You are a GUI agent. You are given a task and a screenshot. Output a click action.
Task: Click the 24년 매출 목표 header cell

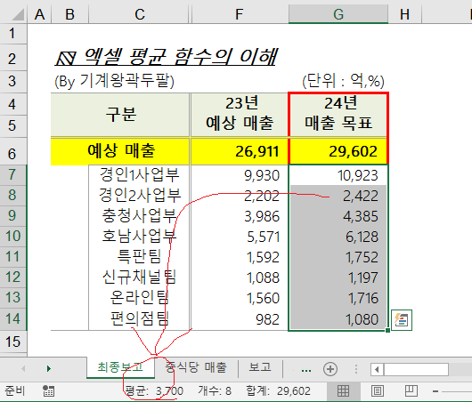click(338, 115)
